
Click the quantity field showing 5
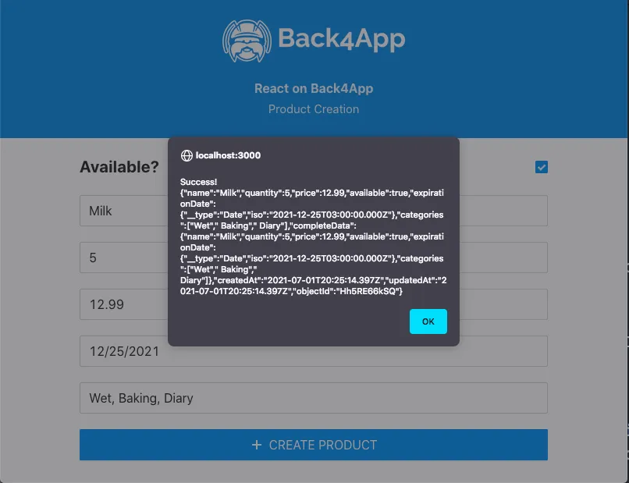tap(313, 257)
